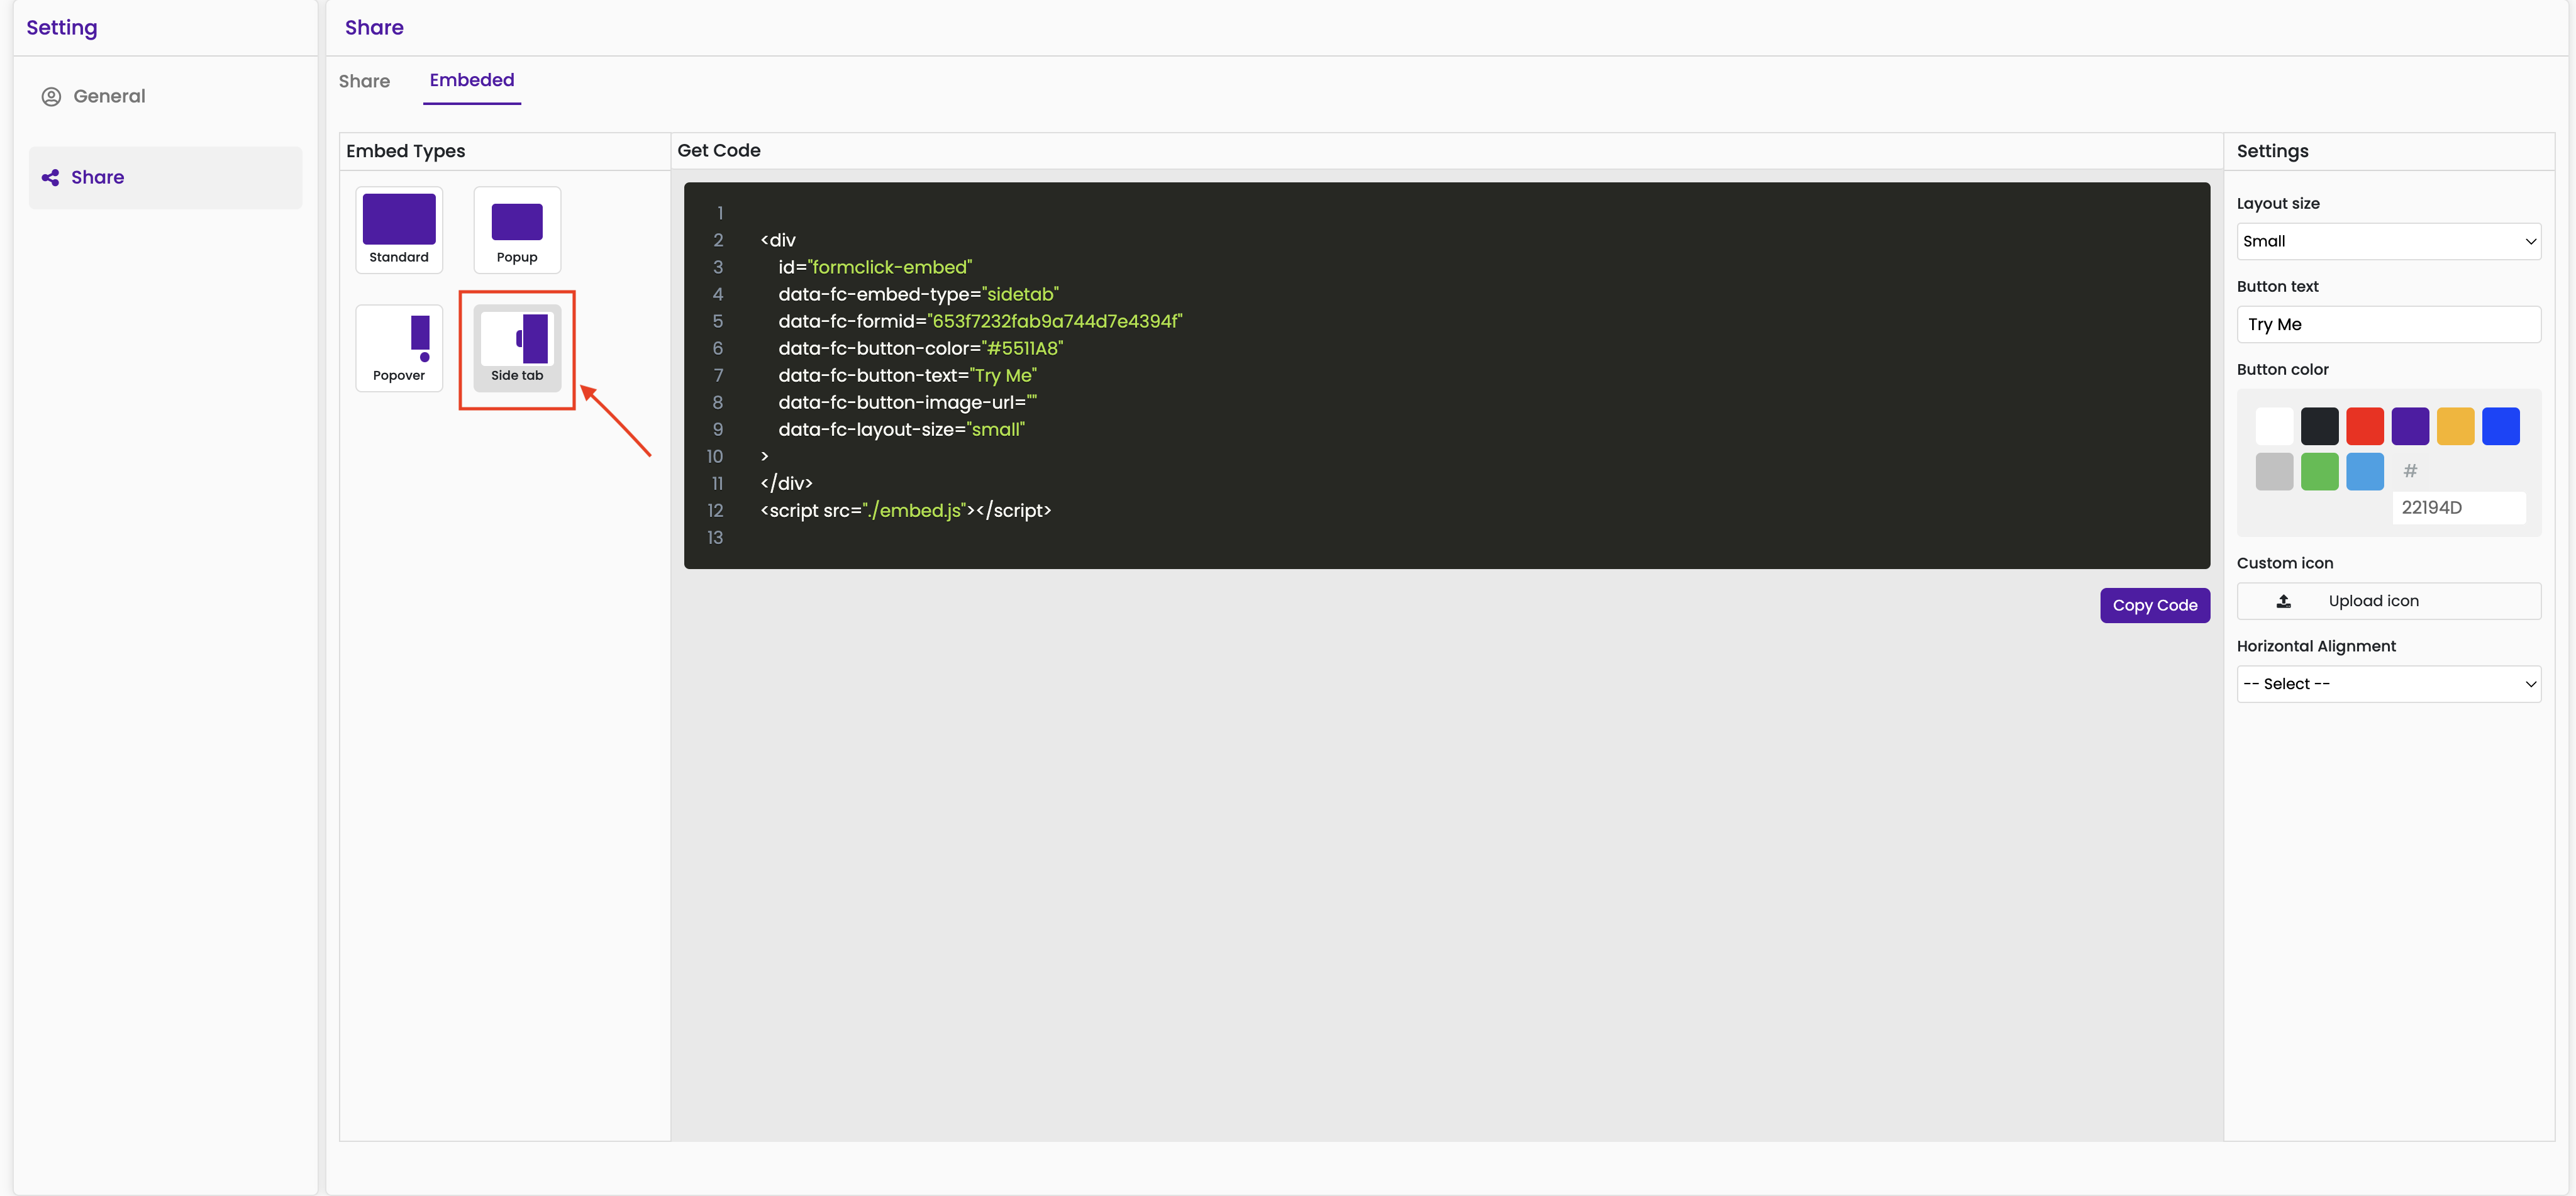Image resolution: width=2576 pixels, height=1196 pixels.
Task: Pick the green button color swatch
Action: 2319,471
